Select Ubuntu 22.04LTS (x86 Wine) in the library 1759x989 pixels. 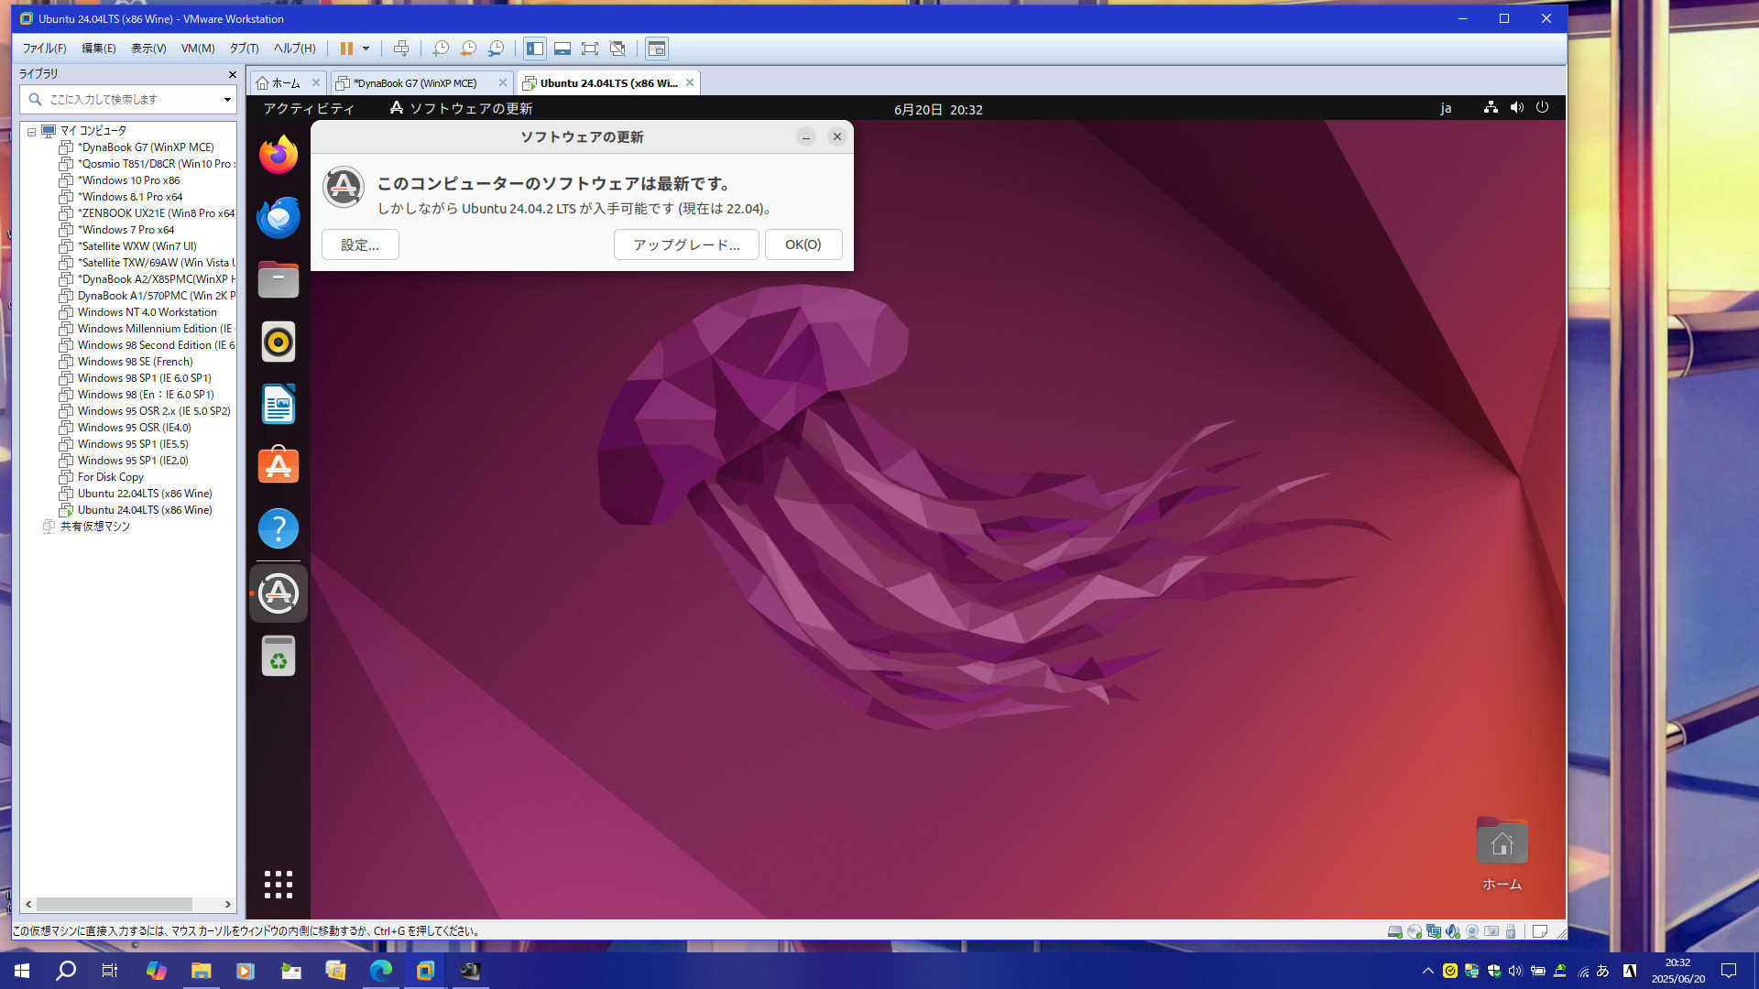(x=145, y=494)
